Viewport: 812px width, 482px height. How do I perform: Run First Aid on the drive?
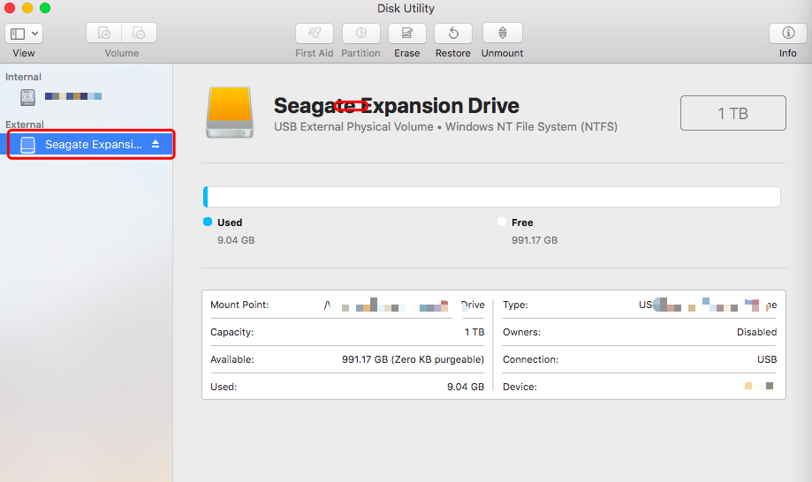pos(315,34)
